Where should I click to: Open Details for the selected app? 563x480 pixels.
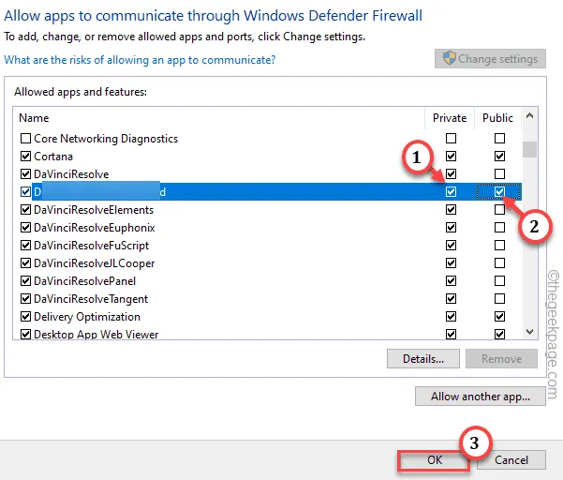click(423, 358)
